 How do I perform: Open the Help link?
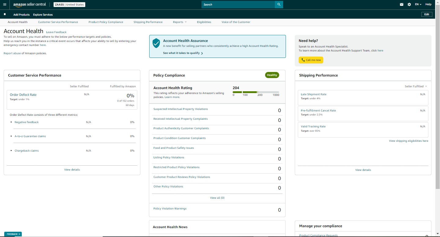(x=428, y=5)
